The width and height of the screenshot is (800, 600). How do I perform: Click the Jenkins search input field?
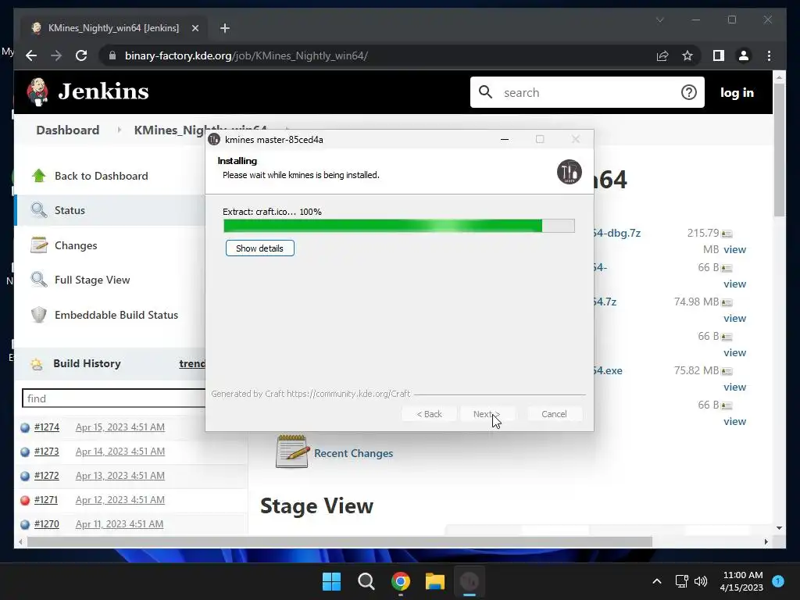point(587,92)
